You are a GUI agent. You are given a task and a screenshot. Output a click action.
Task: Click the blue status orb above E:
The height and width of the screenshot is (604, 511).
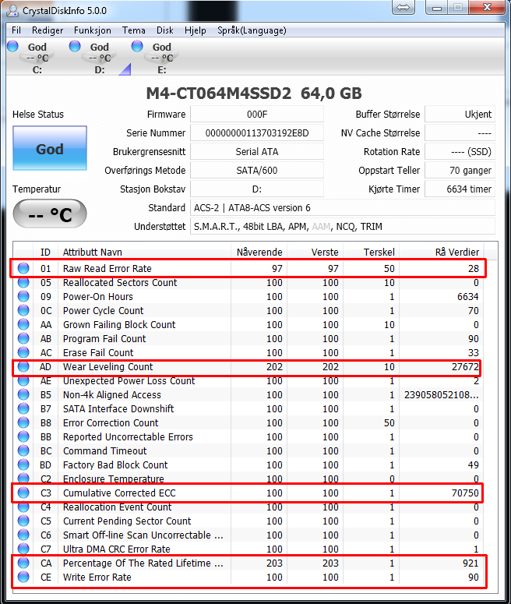coord(137,46)
